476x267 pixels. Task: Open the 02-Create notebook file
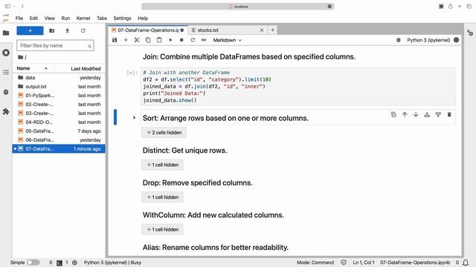59,105
